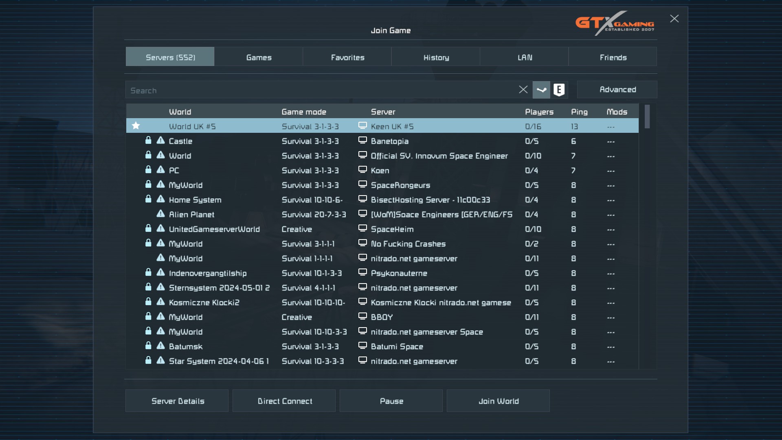This screenshot has width=782, height=440.
Task: Clear the search field with X icon
Action: (x=523, y=90)
